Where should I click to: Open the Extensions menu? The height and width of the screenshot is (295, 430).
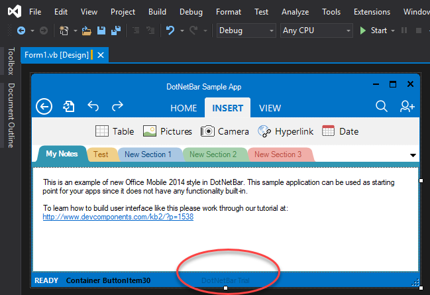[372, 12]
